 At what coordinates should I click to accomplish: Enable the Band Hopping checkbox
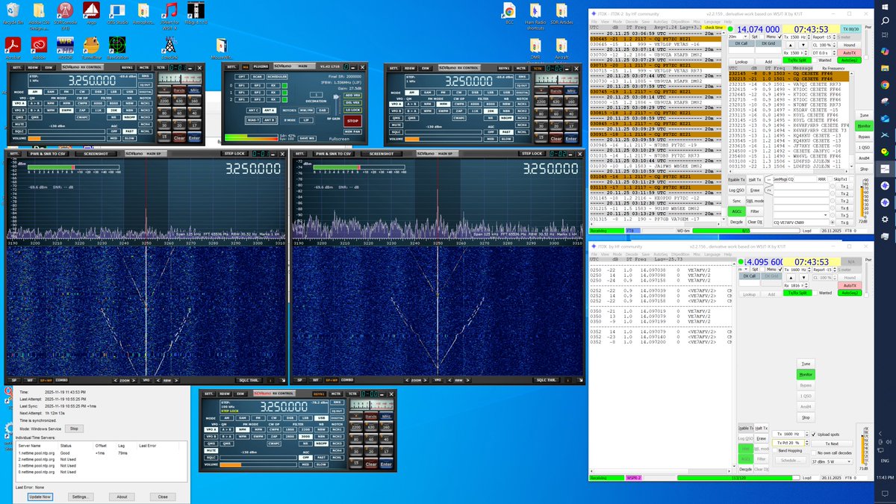point(774,450)
